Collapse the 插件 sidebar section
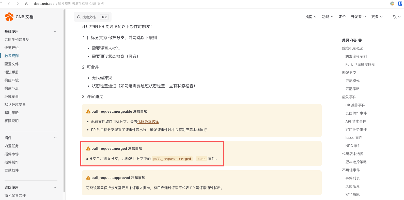Viewport: 404px width, 200px height. click(x=55, y=138)
